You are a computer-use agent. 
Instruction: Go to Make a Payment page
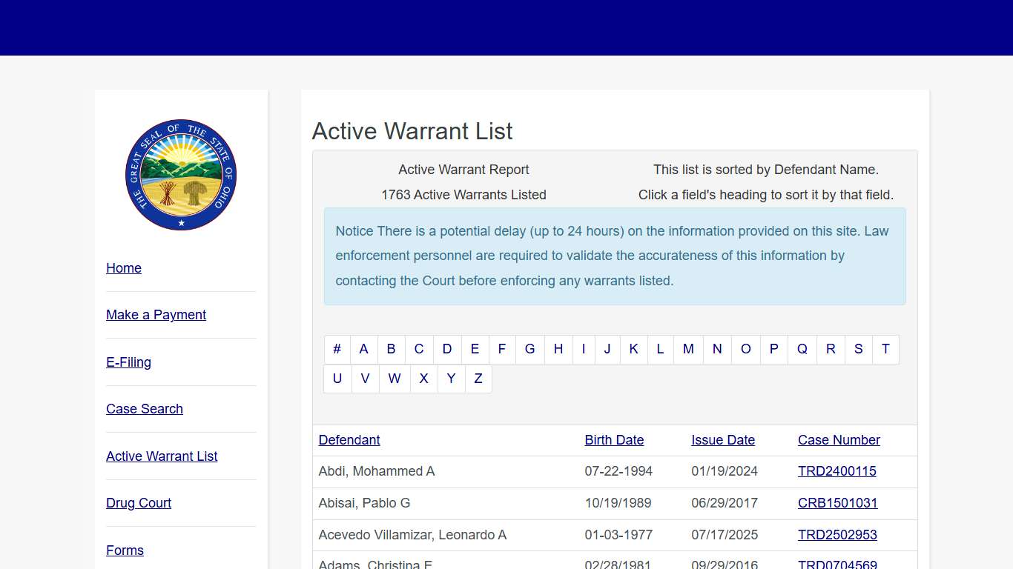pyautogui.click(x=156, y=315)
